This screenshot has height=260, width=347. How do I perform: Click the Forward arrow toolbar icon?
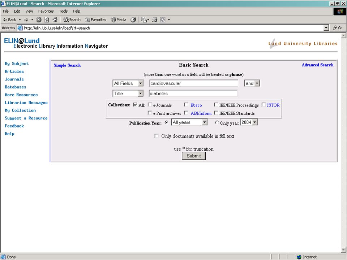tap(26, 19)
